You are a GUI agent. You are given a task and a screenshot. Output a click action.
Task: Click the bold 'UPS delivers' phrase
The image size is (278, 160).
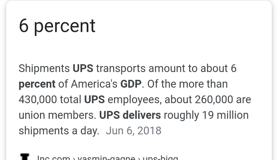point(130,115)
